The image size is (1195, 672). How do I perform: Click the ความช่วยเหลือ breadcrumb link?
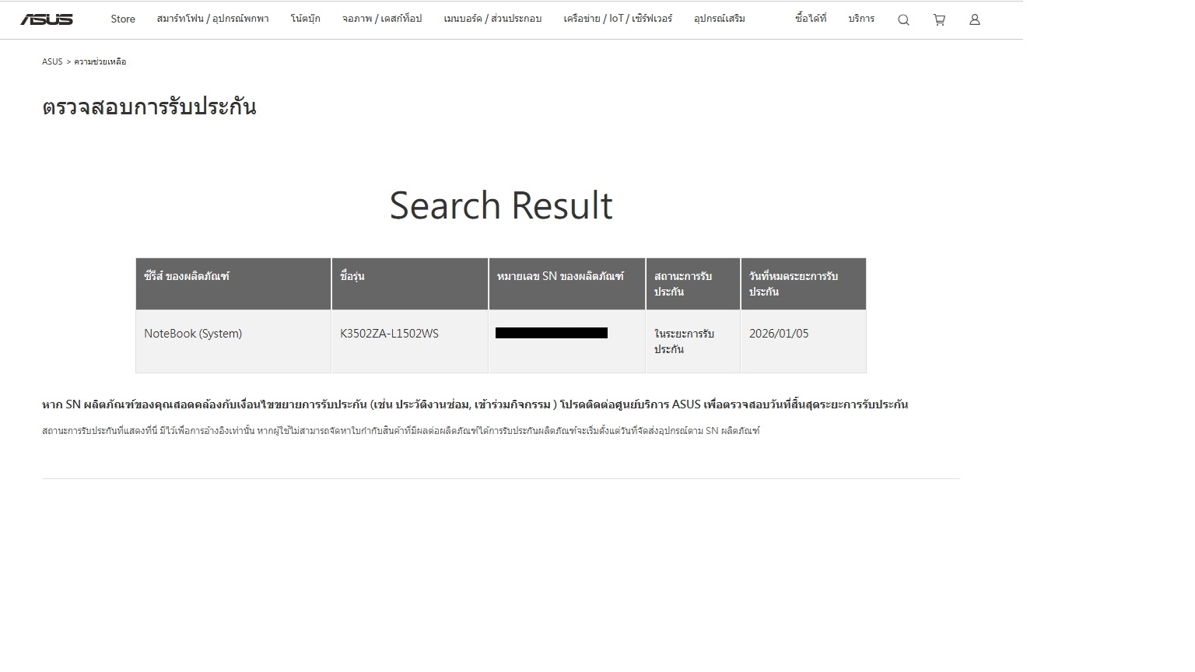(x=100, y=61)
